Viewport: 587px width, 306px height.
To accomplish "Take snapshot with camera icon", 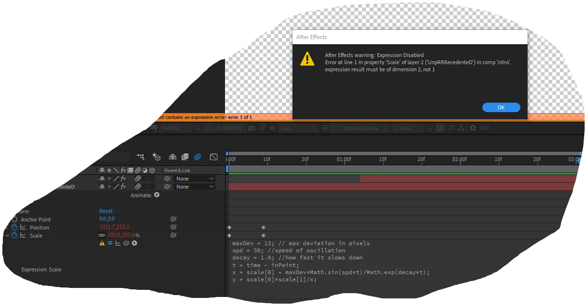I will pos(252,128).
